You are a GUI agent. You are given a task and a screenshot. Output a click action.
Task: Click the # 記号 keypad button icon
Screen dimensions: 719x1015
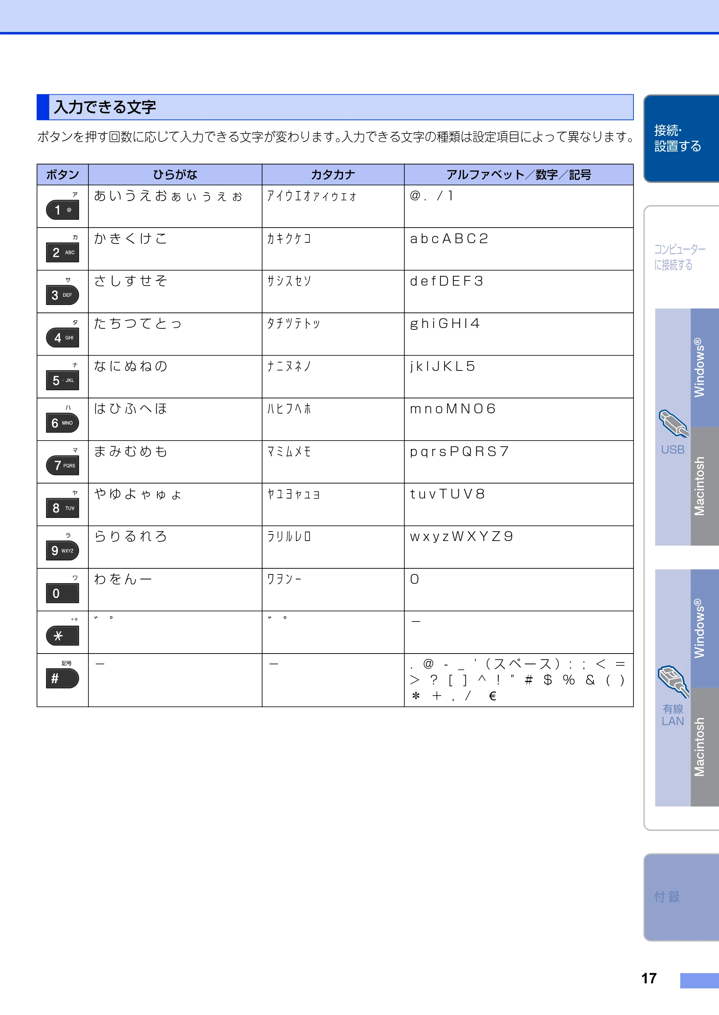point(63,678)
